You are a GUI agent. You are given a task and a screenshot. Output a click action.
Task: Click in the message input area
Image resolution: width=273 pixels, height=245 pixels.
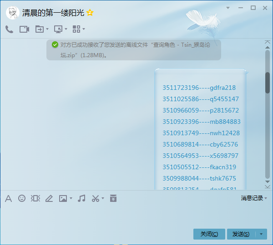(x=136, y=216)
